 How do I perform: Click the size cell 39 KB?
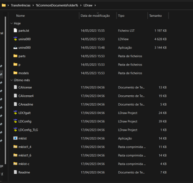[162, 122]
